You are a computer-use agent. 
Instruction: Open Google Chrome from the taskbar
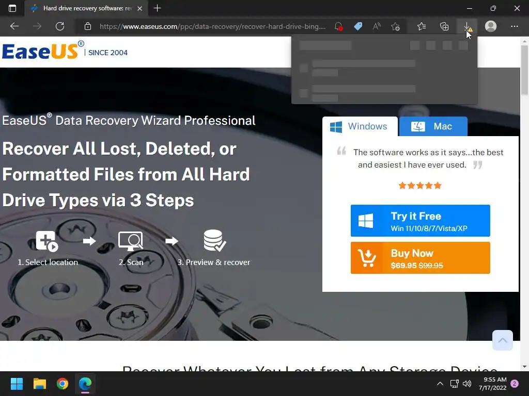click(x=63, y=384)
